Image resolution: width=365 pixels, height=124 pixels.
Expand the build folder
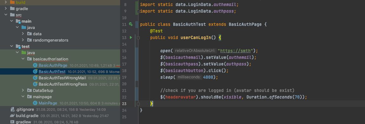point(6,2)
